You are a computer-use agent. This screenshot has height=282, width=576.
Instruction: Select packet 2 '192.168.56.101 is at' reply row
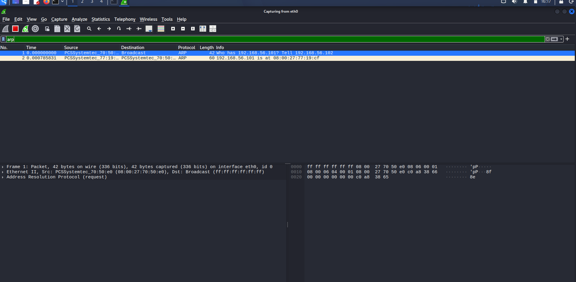point(287,58)
